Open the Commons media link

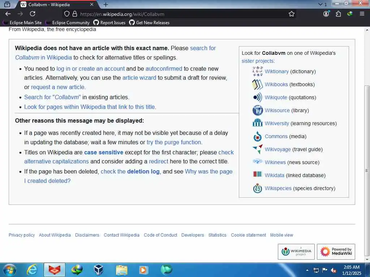[276, 136]
